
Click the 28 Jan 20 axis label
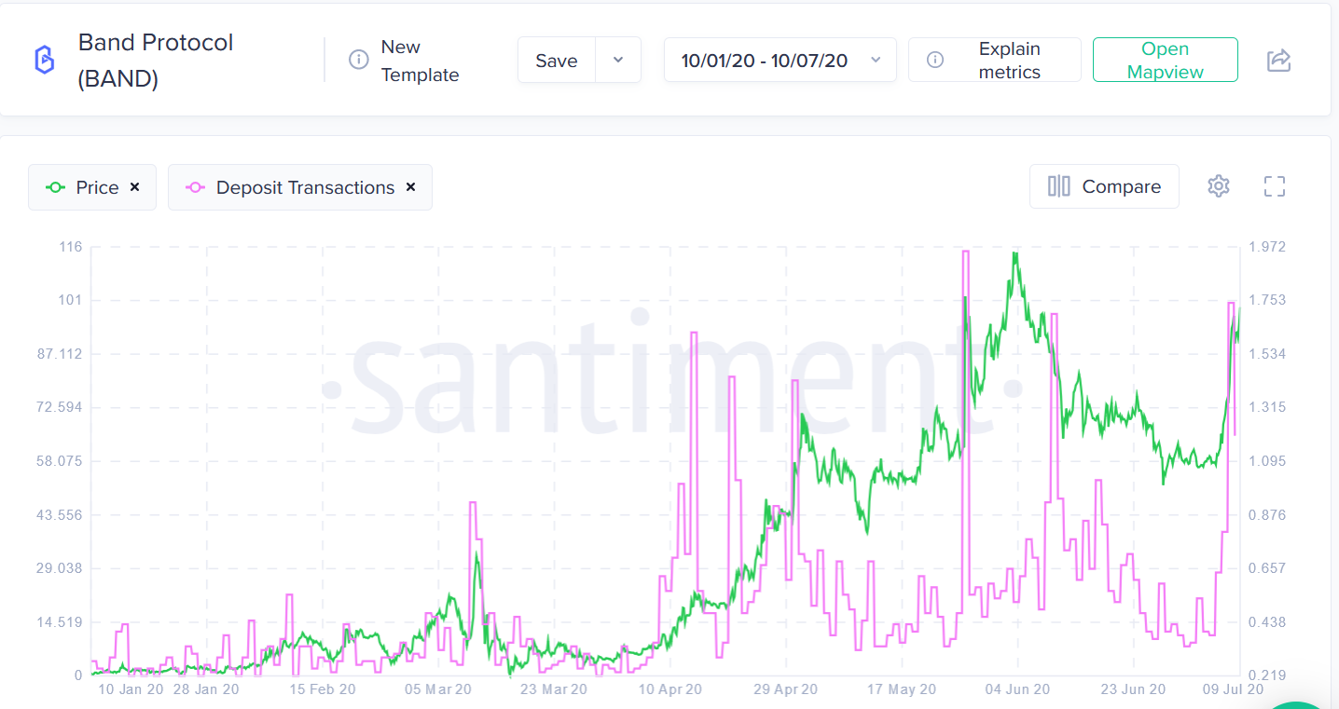click(x=207, y=689)
